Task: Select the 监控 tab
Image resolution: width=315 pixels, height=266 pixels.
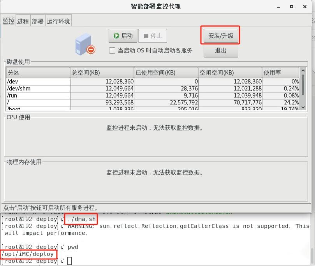Action: tap(8, 21)
